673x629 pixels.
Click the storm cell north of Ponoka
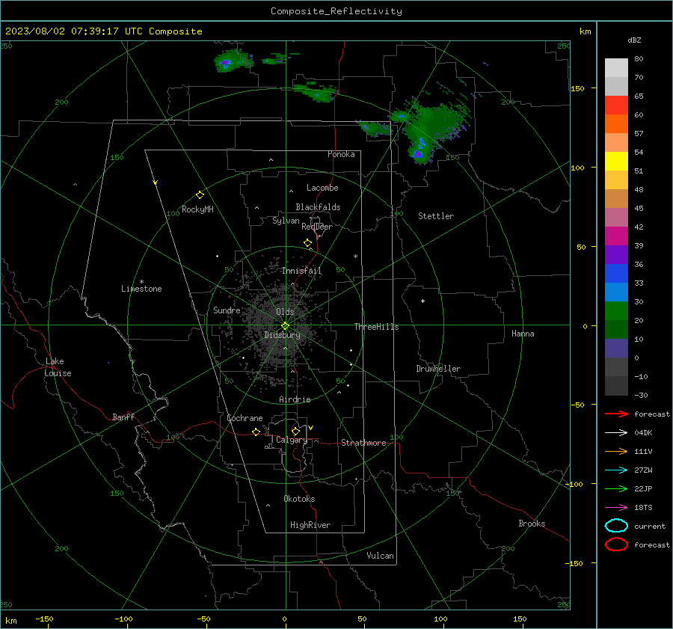(x=318, y=93)
